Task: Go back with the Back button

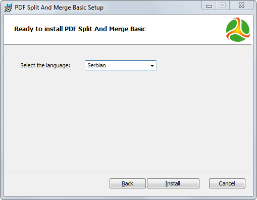Action: tap(128, 183)
